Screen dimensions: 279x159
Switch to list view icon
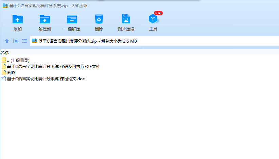point(24,41)
